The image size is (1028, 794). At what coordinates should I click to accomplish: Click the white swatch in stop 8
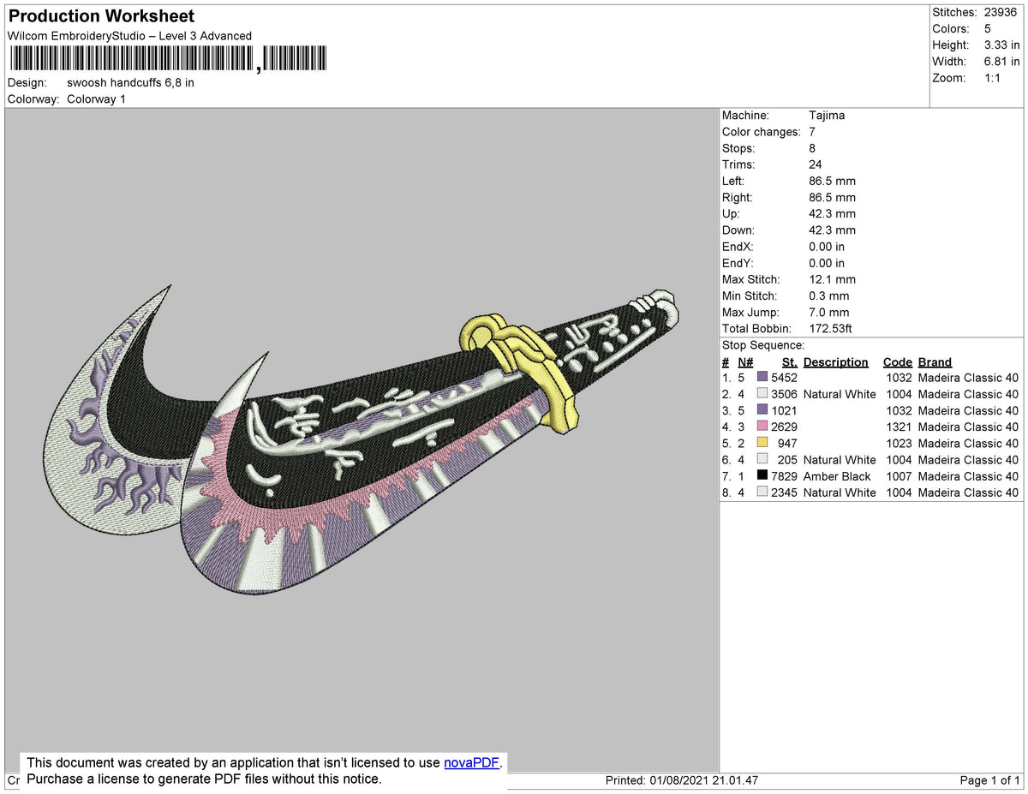762,492
